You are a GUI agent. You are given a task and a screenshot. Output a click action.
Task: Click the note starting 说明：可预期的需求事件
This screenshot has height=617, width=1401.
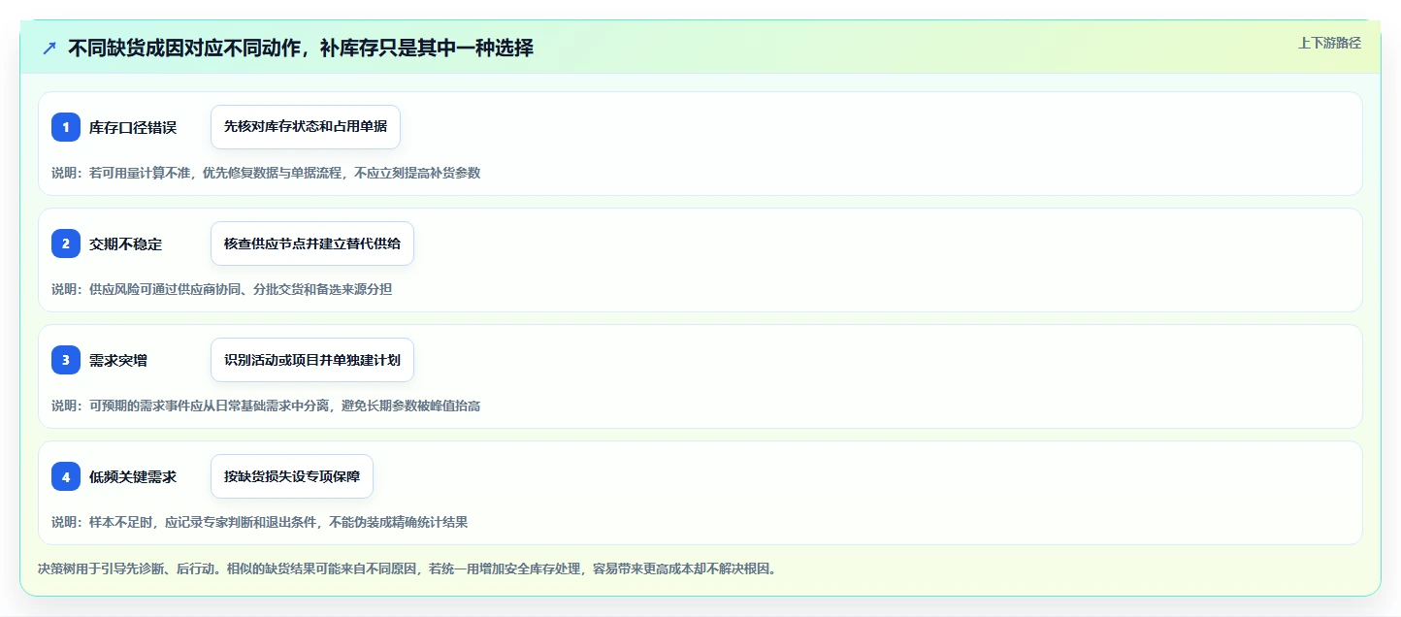[x=266, y=406]
